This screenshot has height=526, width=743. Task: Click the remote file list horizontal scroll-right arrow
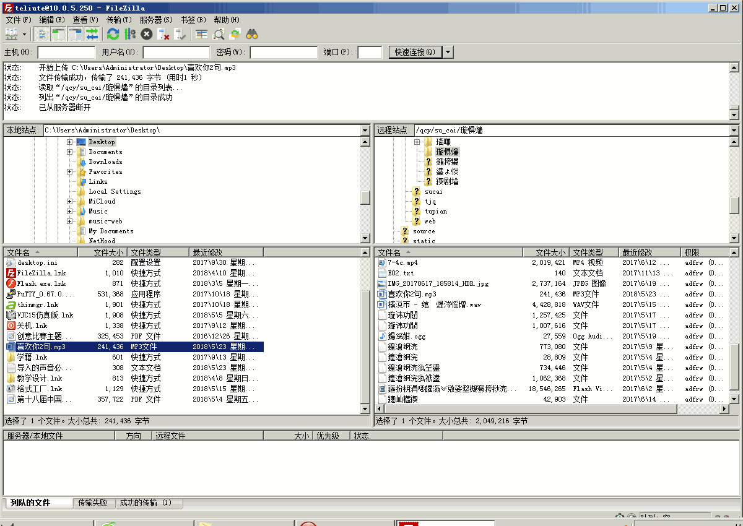pyautogui.click(x=724, y=410)
